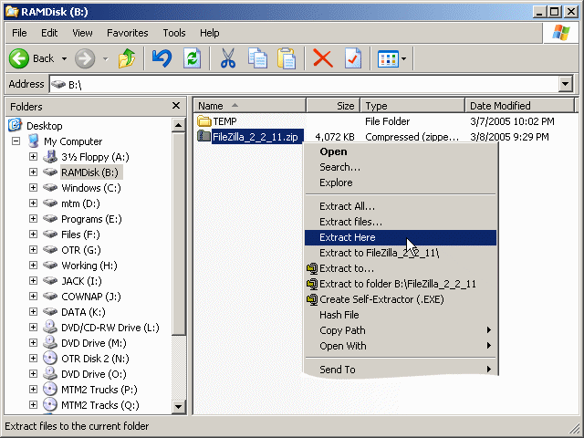Click the Properties toolbar icon

[x=353, y=58]
